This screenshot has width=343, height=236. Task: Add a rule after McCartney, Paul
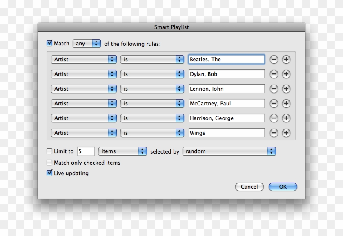[x=286, y=103]
